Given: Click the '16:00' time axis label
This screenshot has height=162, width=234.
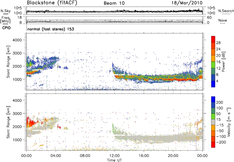Looking at the screenshot, I should (x=144, y=156).
